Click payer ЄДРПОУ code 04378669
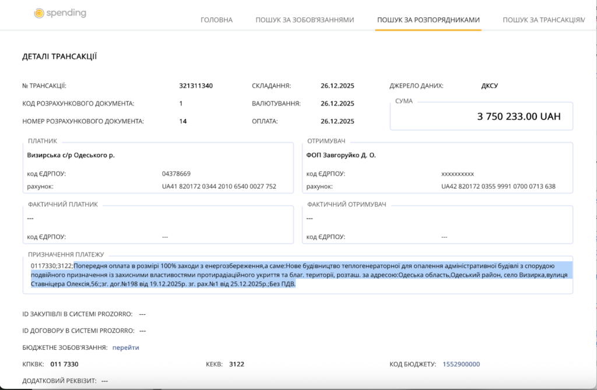This screenshot has height=390, width=597. (x=176, y=174)
